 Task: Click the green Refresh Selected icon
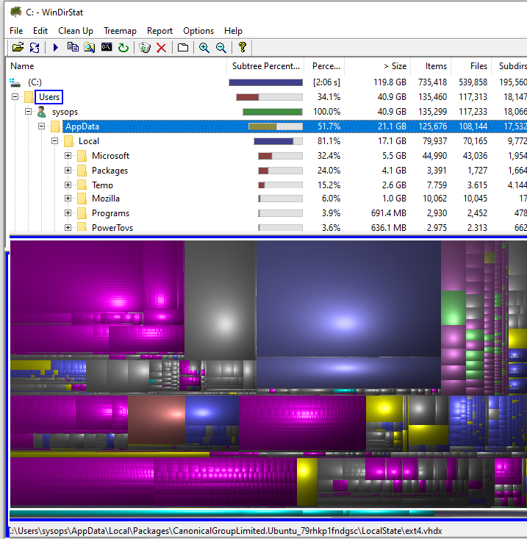[x=123, y=48]
